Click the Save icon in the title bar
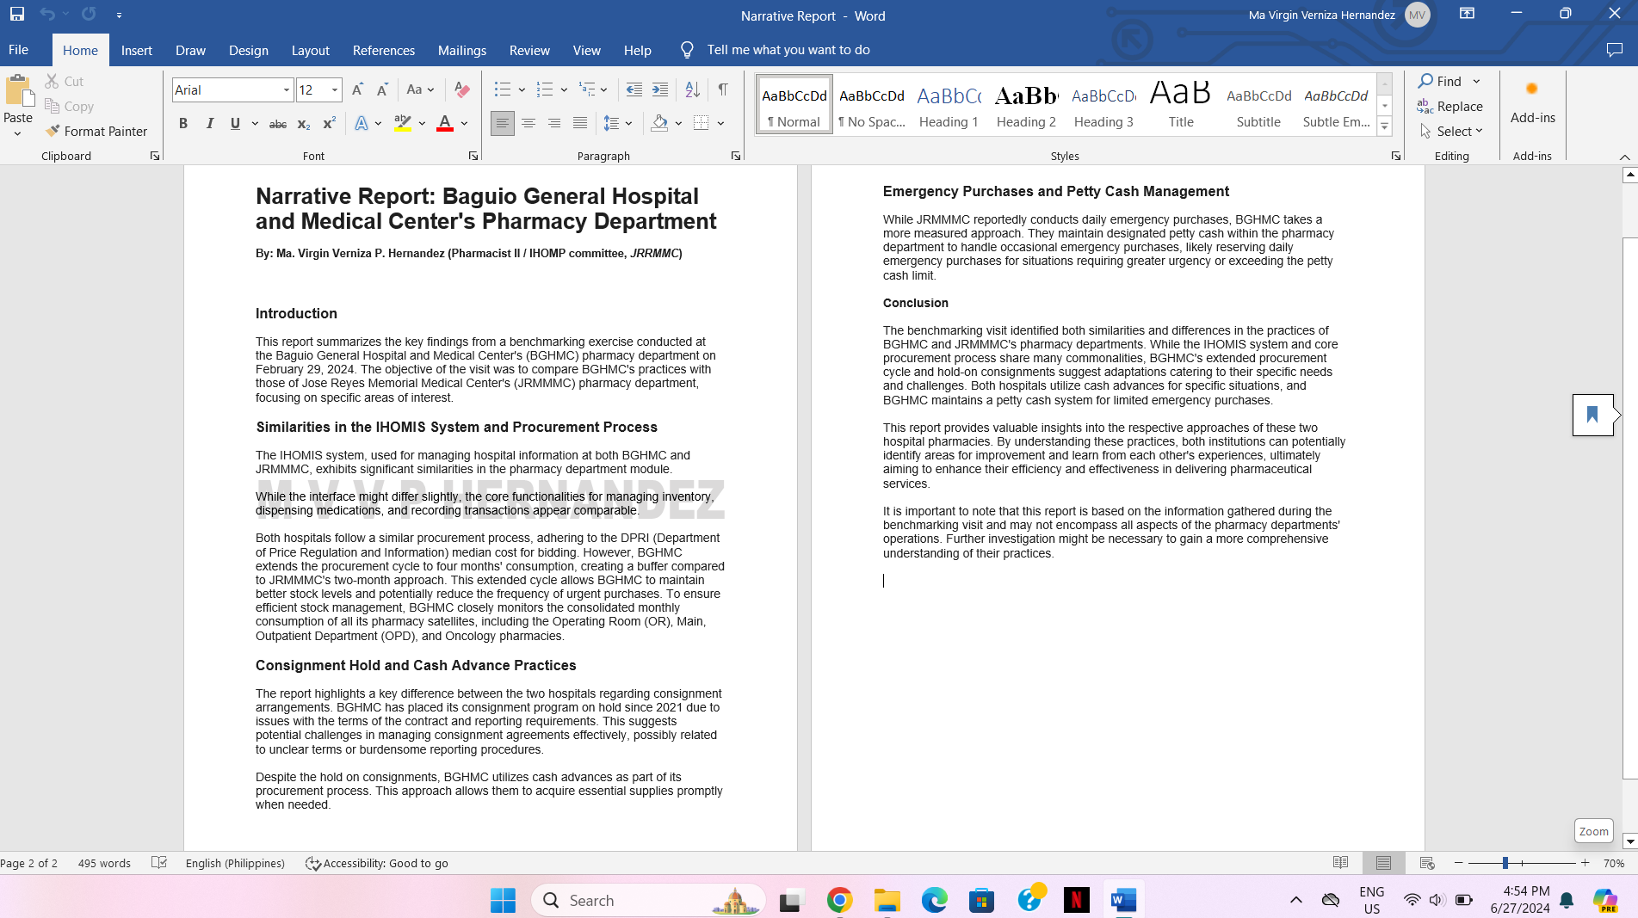The image size is (1638, 918). (x=17, y=15)
